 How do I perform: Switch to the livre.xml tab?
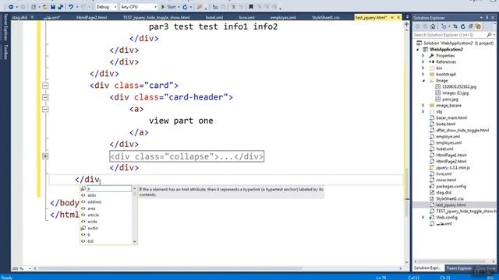[246, 17]
